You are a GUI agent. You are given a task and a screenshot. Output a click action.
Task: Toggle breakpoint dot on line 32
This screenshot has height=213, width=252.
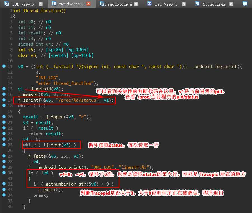point(4,184)
